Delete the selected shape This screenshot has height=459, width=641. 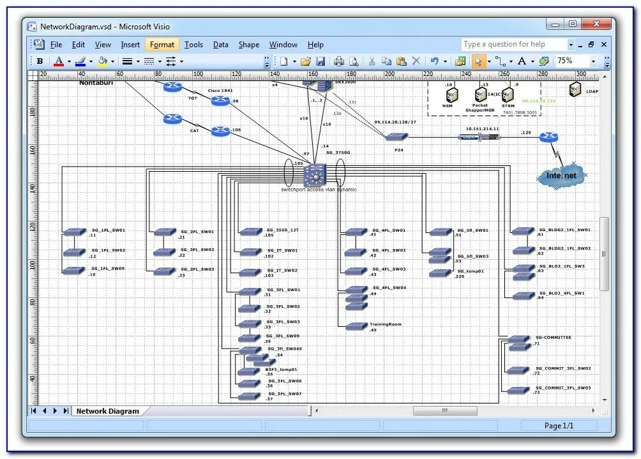pos(416,61)
